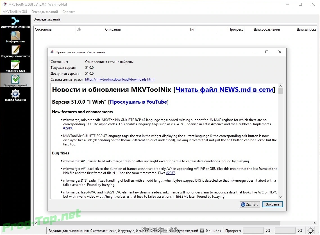This screenshot has height=235, width=320.
Task: Open the 'Читать файл NEWS.md в сети' link
Action: 224,89
